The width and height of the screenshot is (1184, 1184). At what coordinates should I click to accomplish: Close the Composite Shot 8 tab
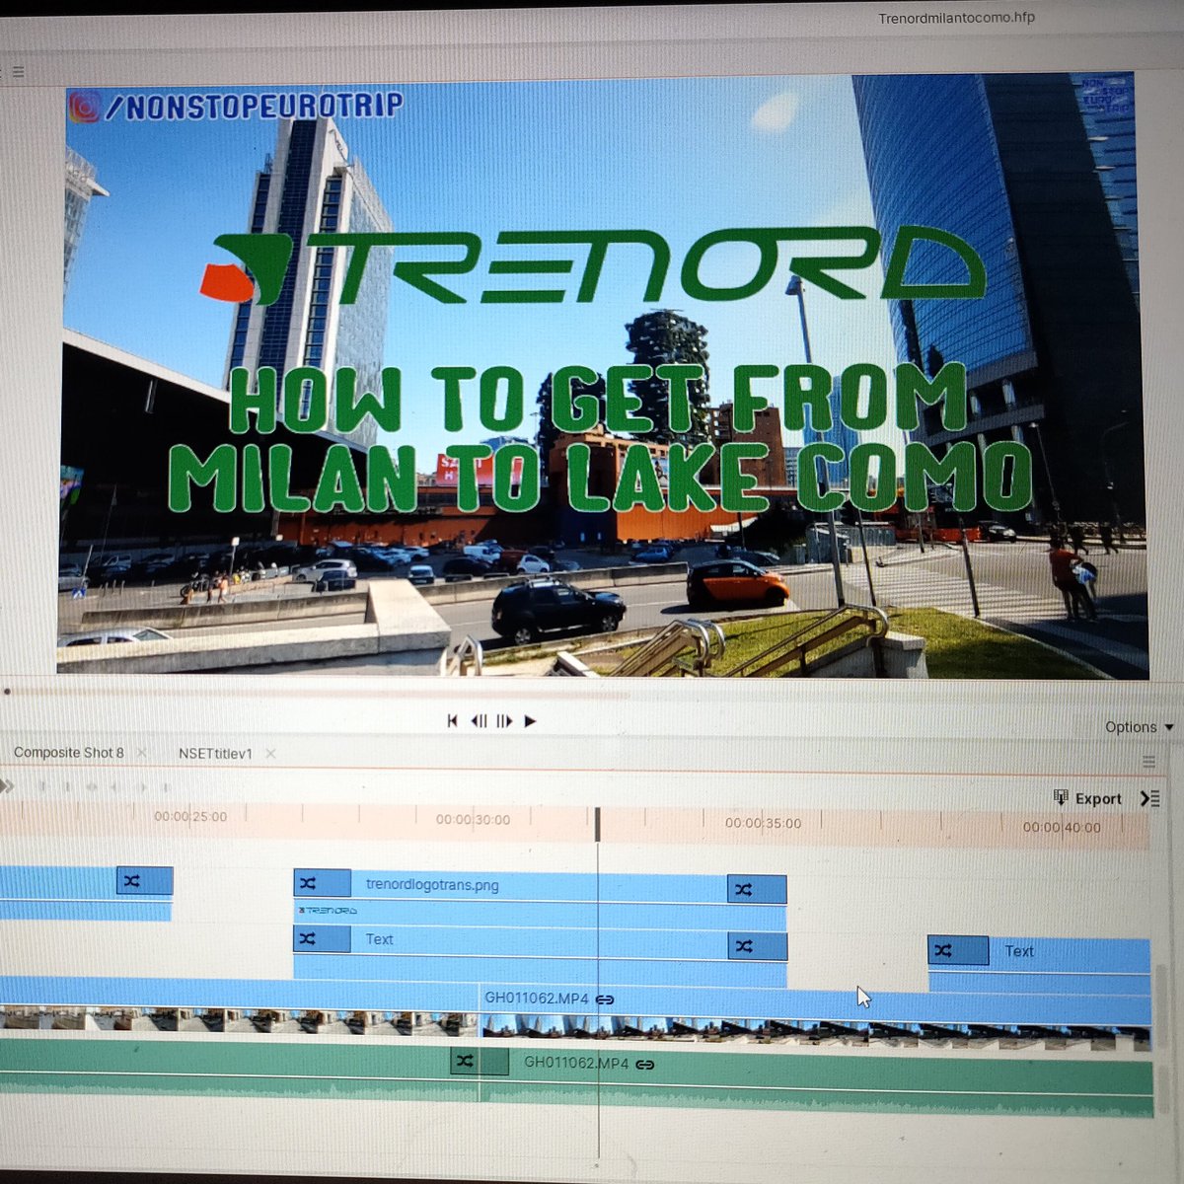(x=141, y=753)
